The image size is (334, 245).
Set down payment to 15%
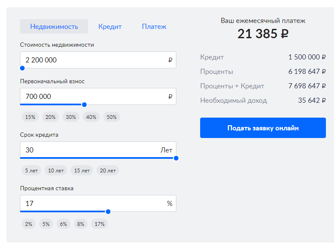point(30,117)
